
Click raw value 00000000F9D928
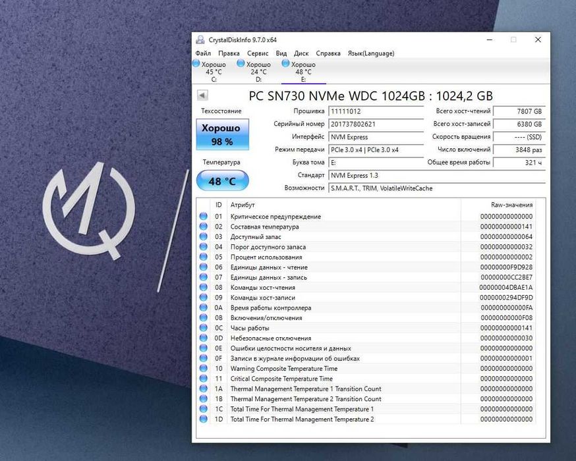(506, 267)
